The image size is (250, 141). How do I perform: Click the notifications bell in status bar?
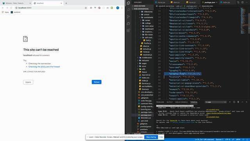coord(247,139)
